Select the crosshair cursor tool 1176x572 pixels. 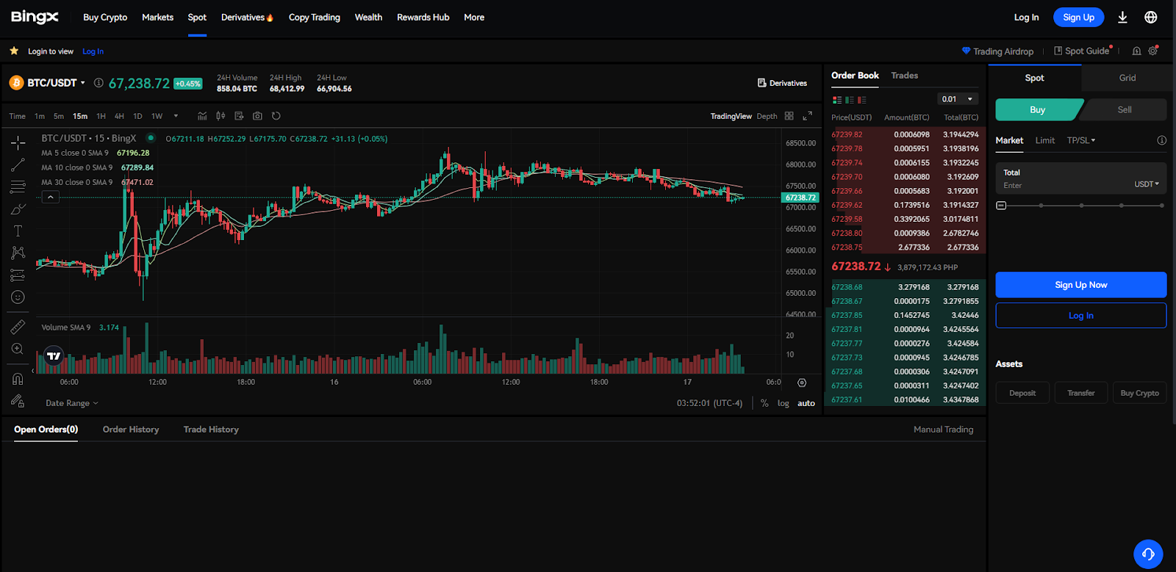18,142
